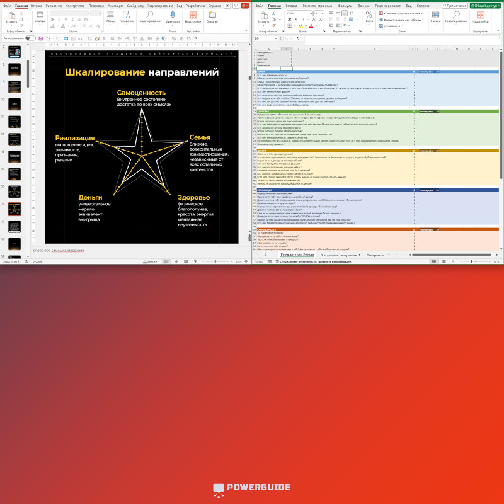504x504 pixels.
Task: Open Файл menu in PowerPoint
Action: [7, 6]
